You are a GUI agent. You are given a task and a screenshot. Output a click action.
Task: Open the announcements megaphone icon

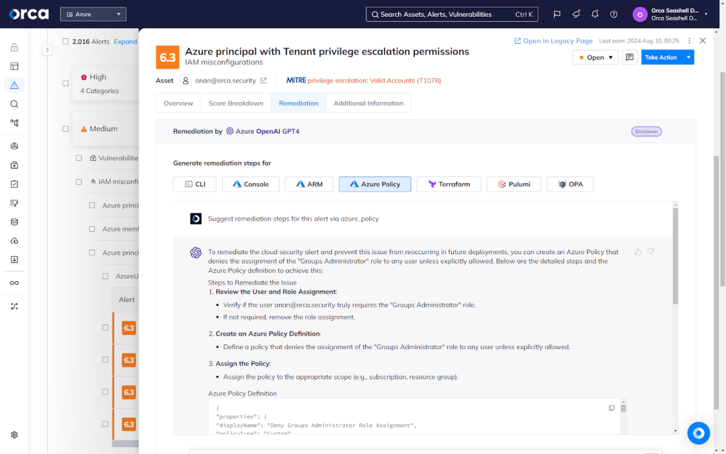tap(576, 14)
